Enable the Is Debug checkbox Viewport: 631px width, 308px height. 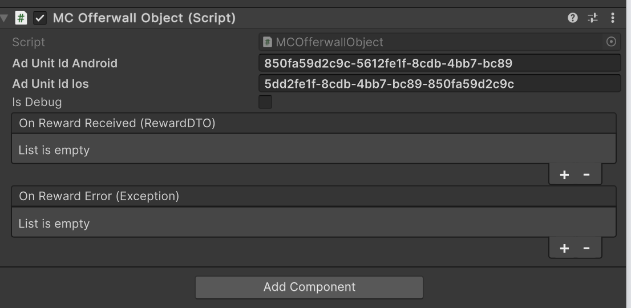(265, 102)
